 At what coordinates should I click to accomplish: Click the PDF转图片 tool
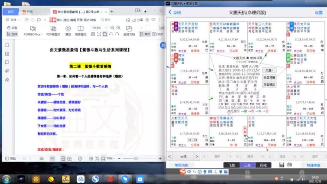(53, 31)
